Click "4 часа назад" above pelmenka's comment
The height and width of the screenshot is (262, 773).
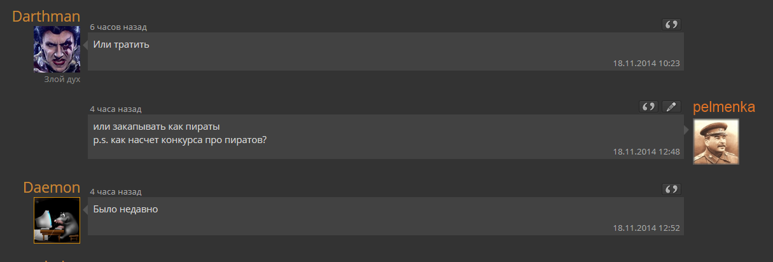[x=116, y=109]
